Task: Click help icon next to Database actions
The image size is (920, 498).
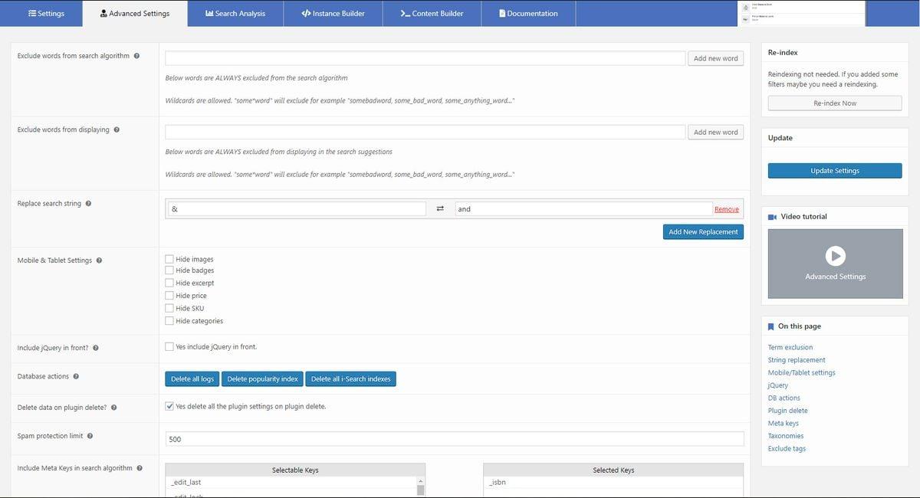Action: 76,376
